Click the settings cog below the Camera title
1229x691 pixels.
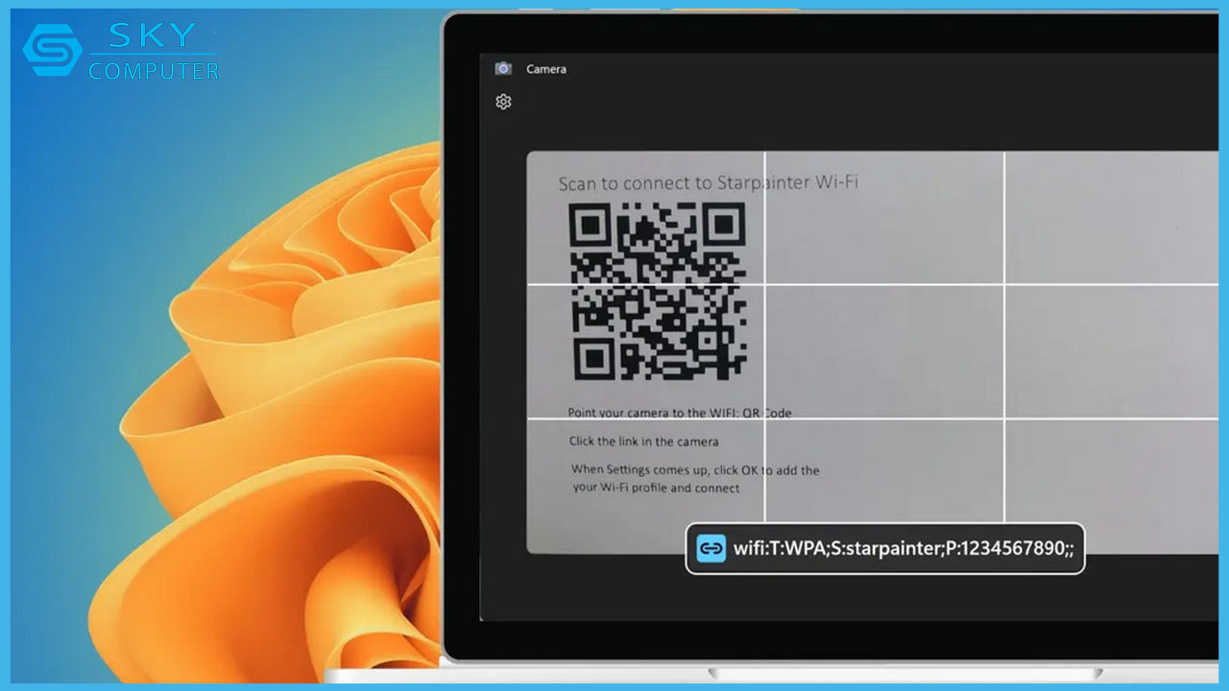tap(503, 102)
